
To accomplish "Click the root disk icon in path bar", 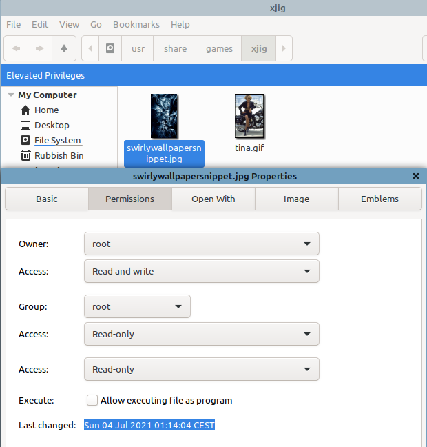I will tap(110, 49).
